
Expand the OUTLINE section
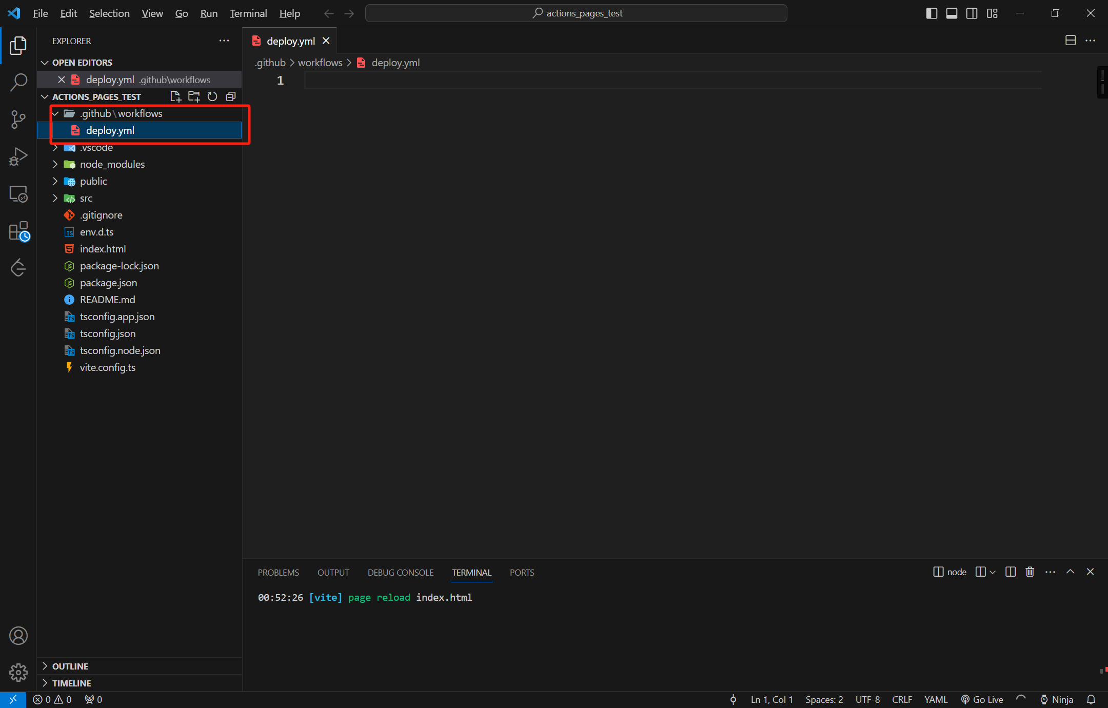[x=70, y=666]
